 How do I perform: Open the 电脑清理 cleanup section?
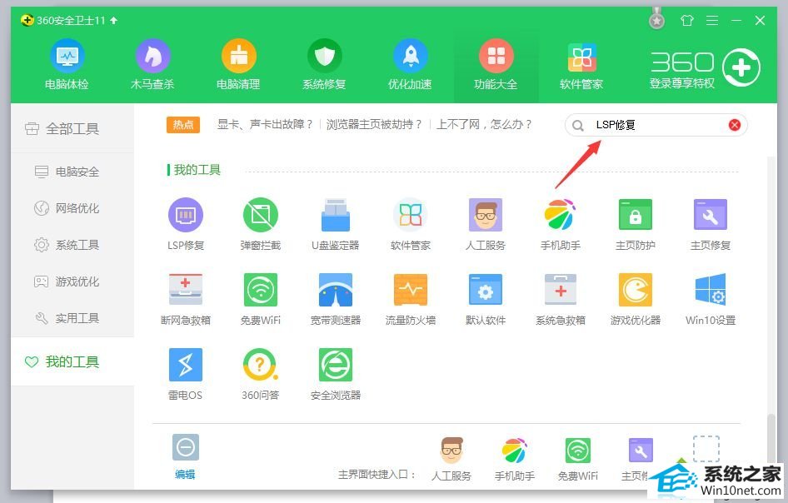[238, 65]
